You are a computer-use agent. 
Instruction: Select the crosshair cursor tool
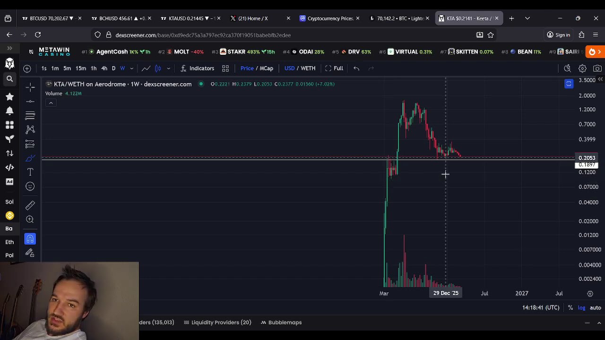click(x=30, y=87)
